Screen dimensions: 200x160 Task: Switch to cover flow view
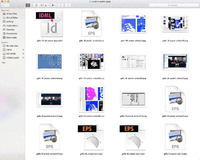41,5
